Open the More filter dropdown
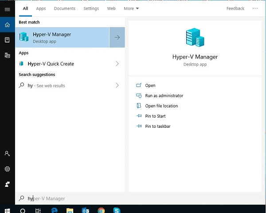 pos(131,8)
